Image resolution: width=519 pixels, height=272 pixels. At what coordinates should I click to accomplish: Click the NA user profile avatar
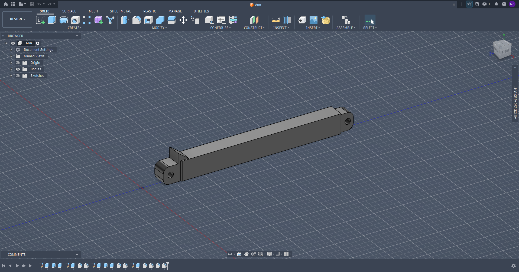[x=512, y=4]
